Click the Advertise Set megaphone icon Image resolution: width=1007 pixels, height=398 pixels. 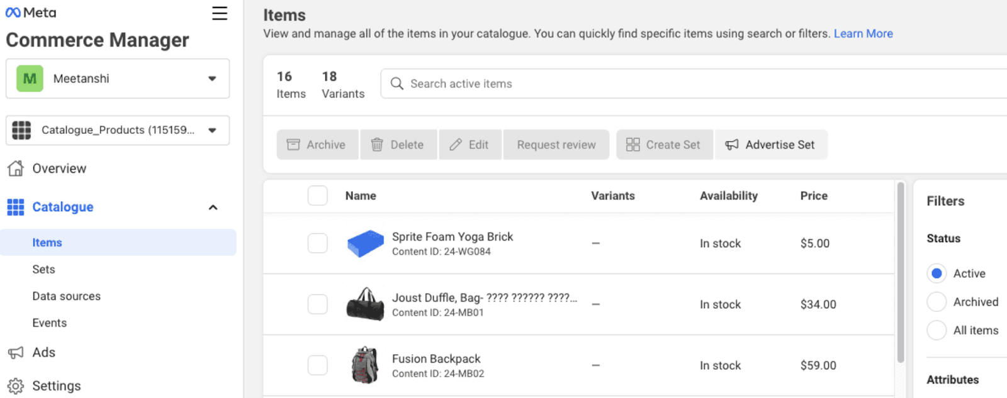732,145
